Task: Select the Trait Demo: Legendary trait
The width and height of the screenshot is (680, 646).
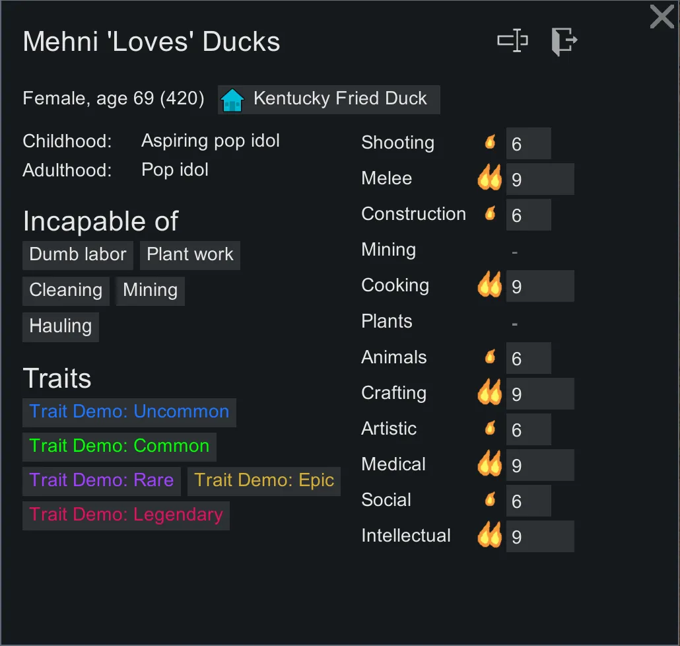Action: tap(126, 515)
